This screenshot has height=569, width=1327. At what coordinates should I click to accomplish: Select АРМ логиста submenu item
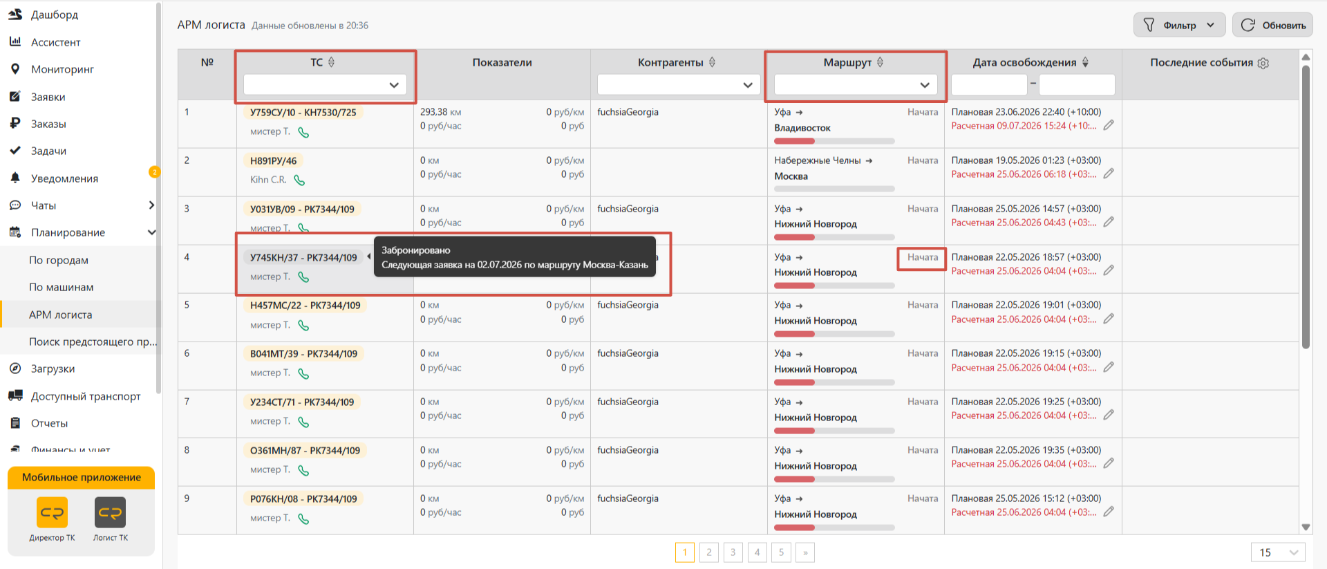pyautogui.click(x=61, y=315)
